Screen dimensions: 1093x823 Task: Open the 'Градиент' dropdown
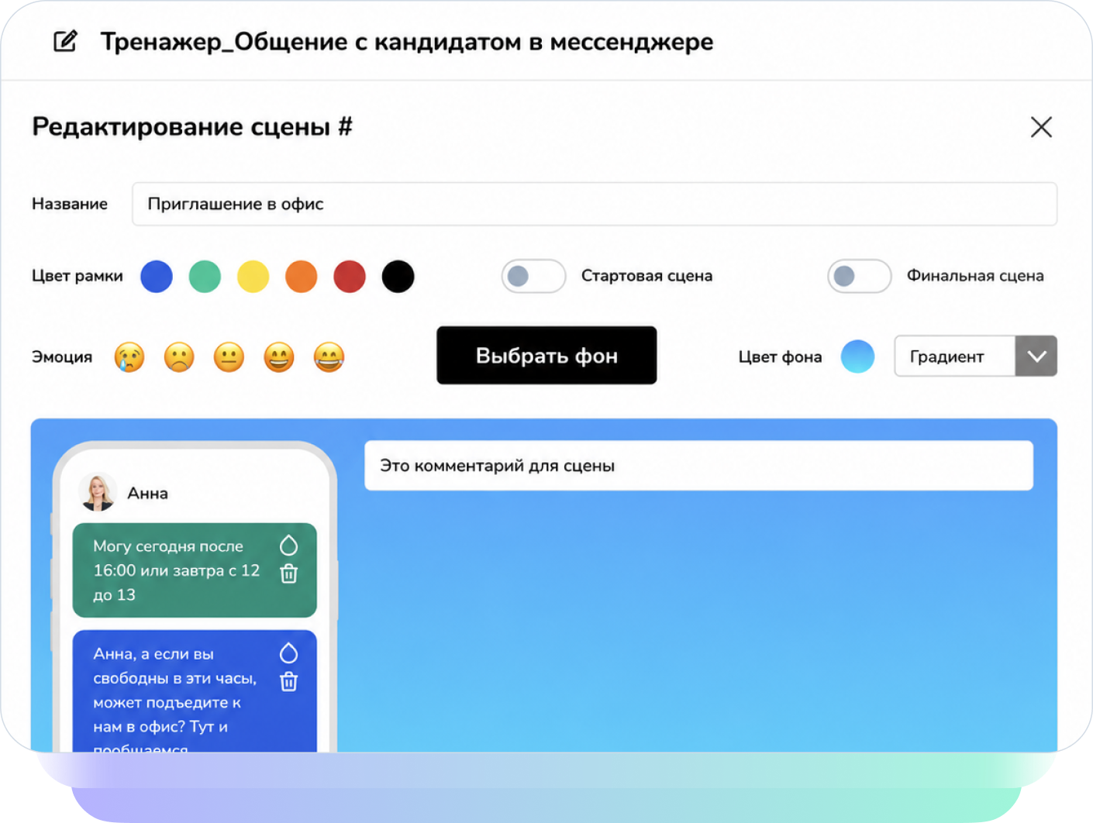(x=975, y=356)
